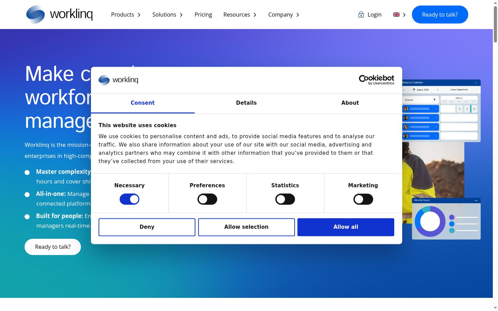Click the worker in yellow jacket photo
Image resolution: width=498 pixels, height=311 pixels.
433,170
